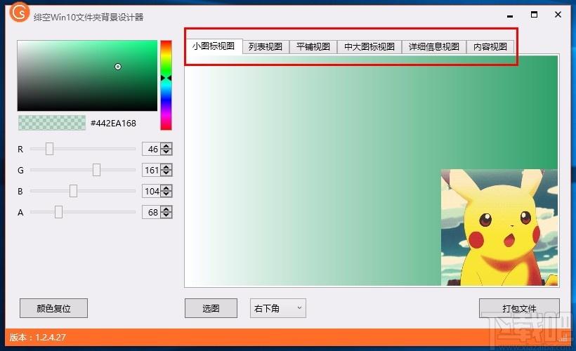Increase the R value with up arrow
Viewport: 576px width, 351px height.
(166, 146)
